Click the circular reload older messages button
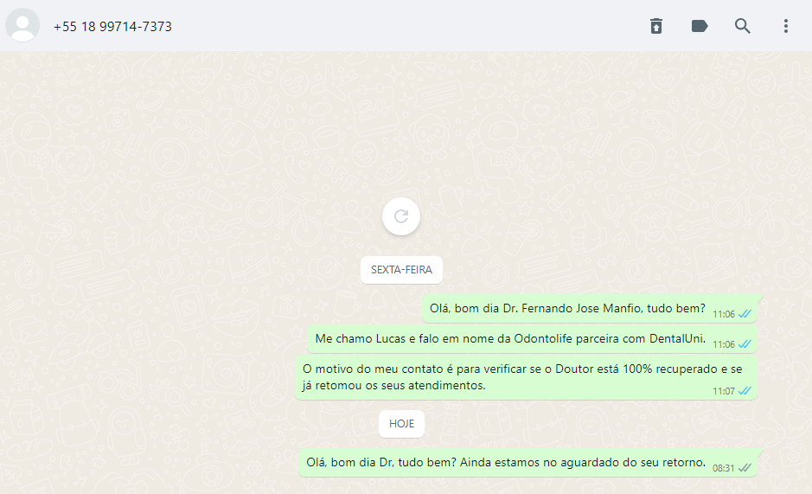The height and width of the screenshot is (494, 812). 401,216
